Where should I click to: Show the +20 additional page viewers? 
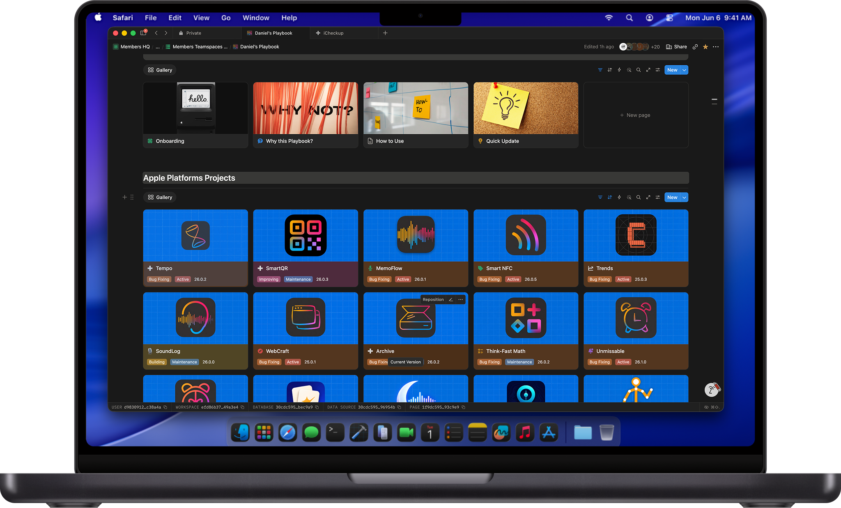tap(655, 47)
